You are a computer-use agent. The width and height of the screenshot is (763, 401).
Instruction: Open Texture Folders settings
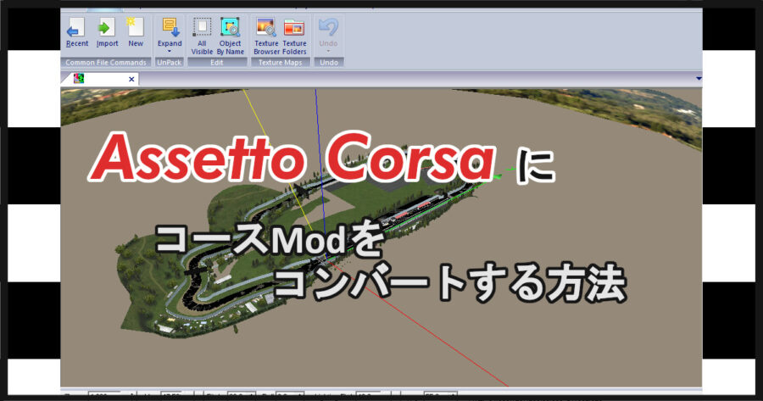coord(294,36)
